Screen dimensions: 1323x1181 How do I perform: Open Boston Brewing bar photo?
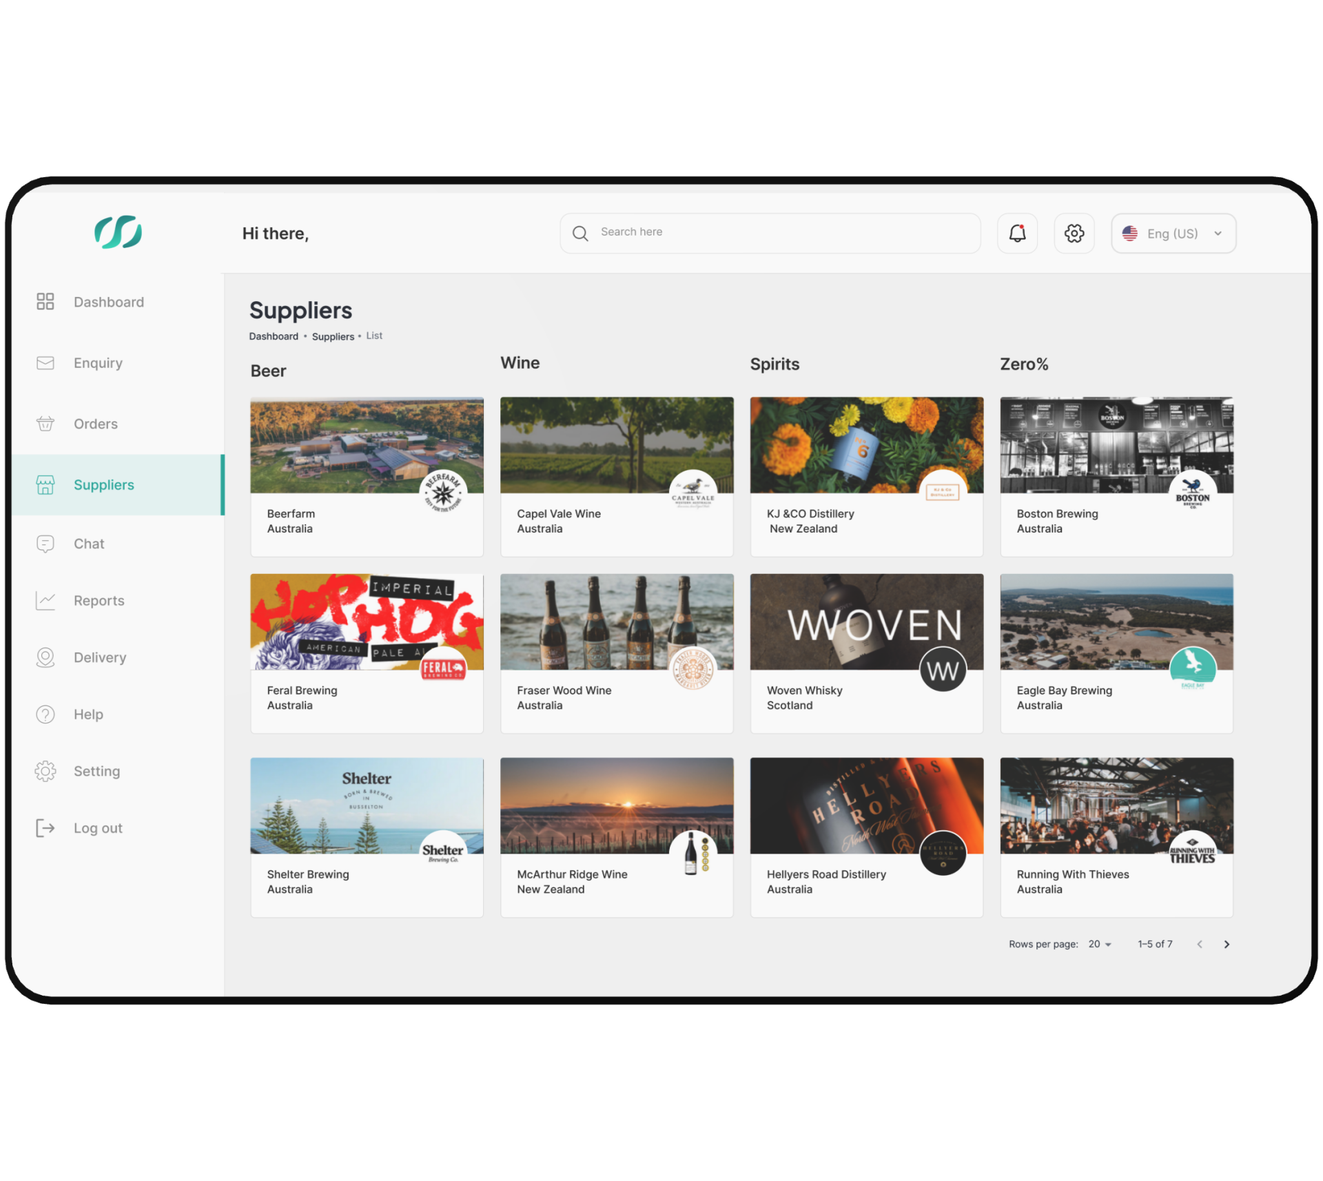(x=1116, y=444)
